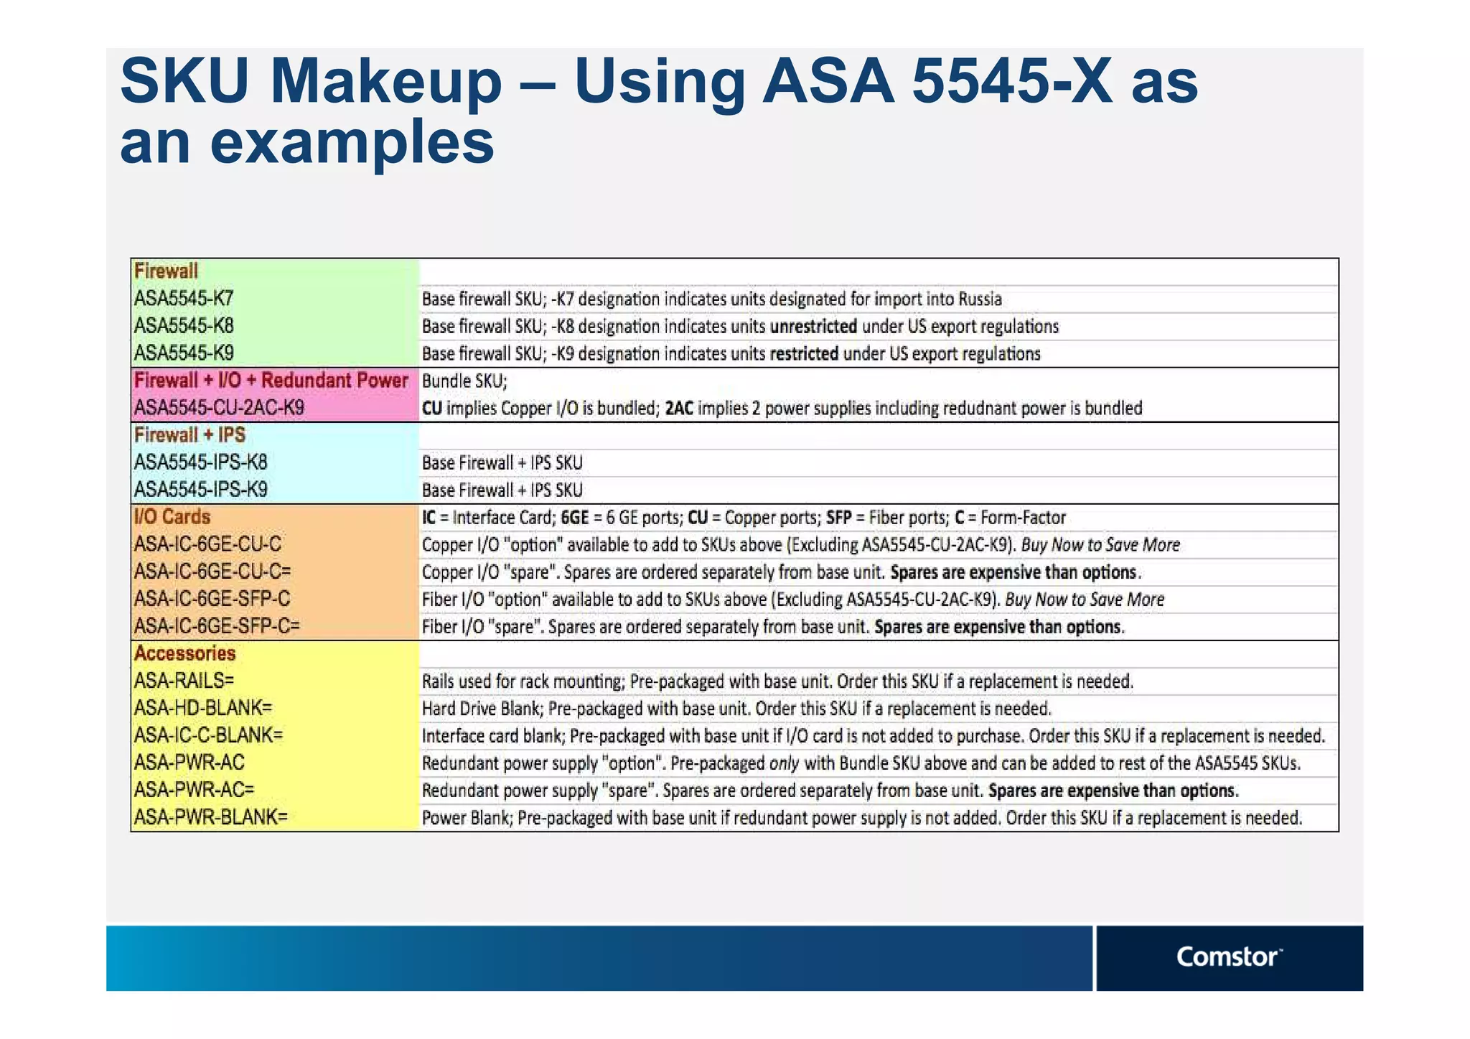Select the 'Interface card blank' description
1470x1039 pixels.
874,735
